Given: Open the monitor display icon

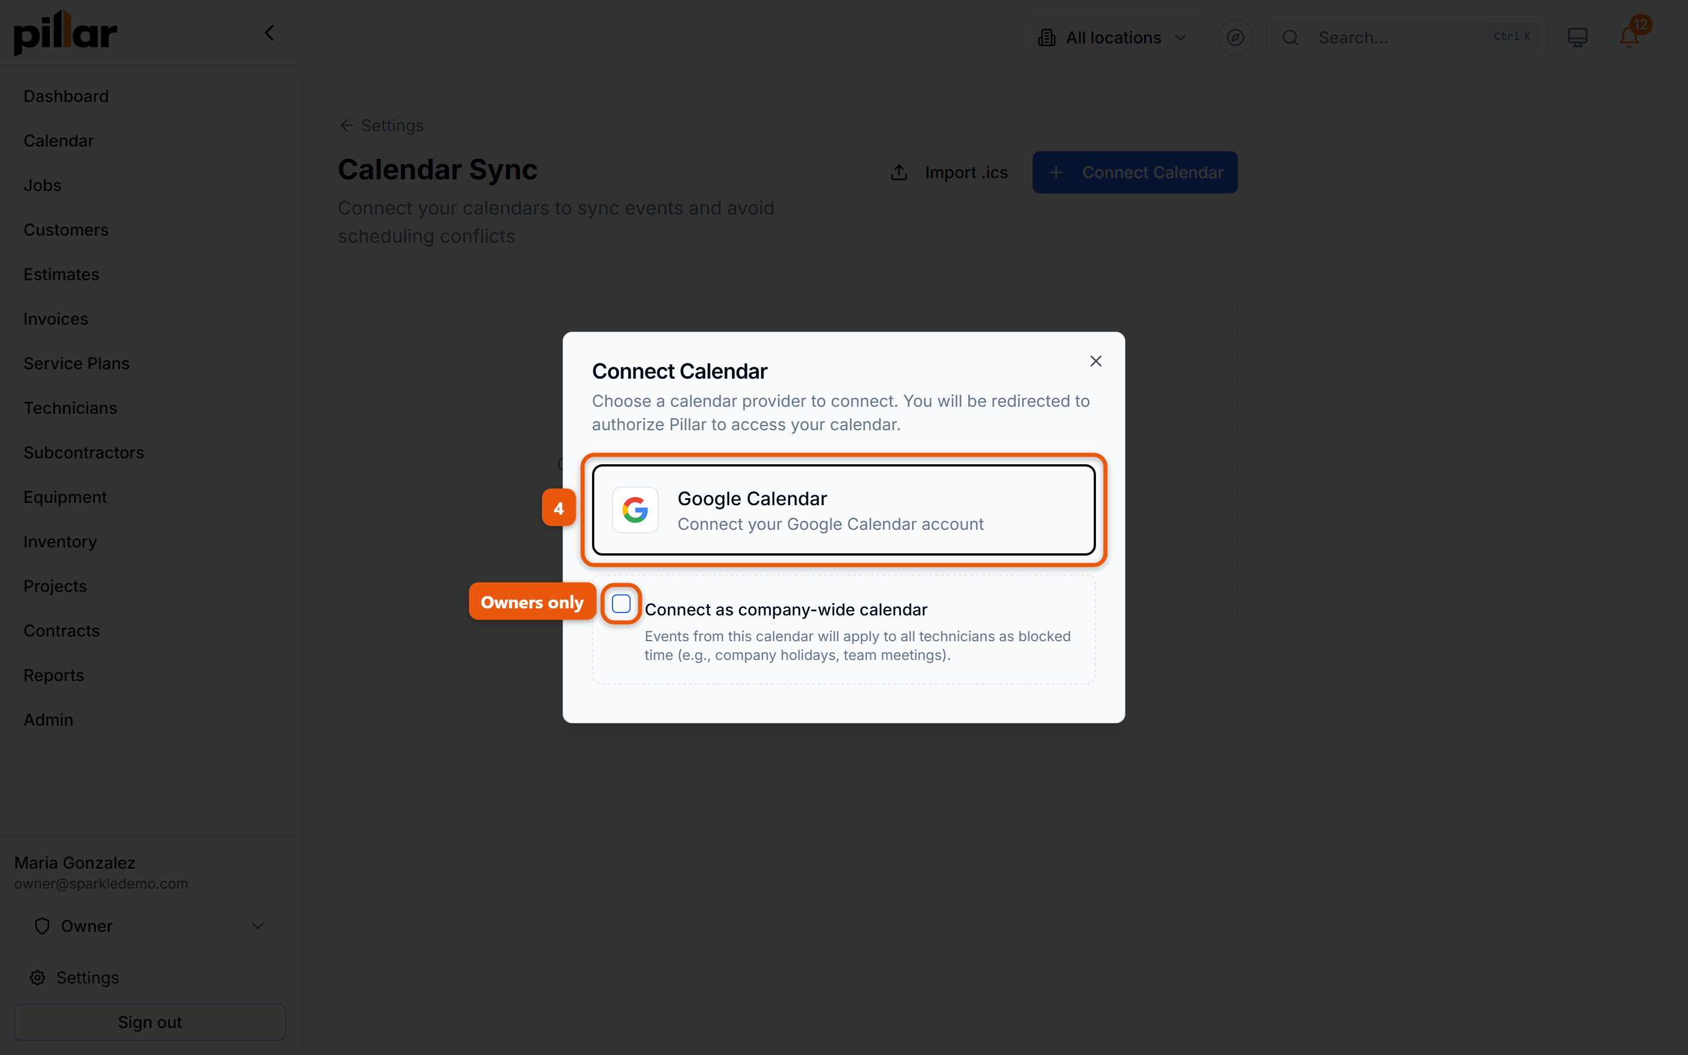Looking at the screenshot, I should coord(1577,38).
